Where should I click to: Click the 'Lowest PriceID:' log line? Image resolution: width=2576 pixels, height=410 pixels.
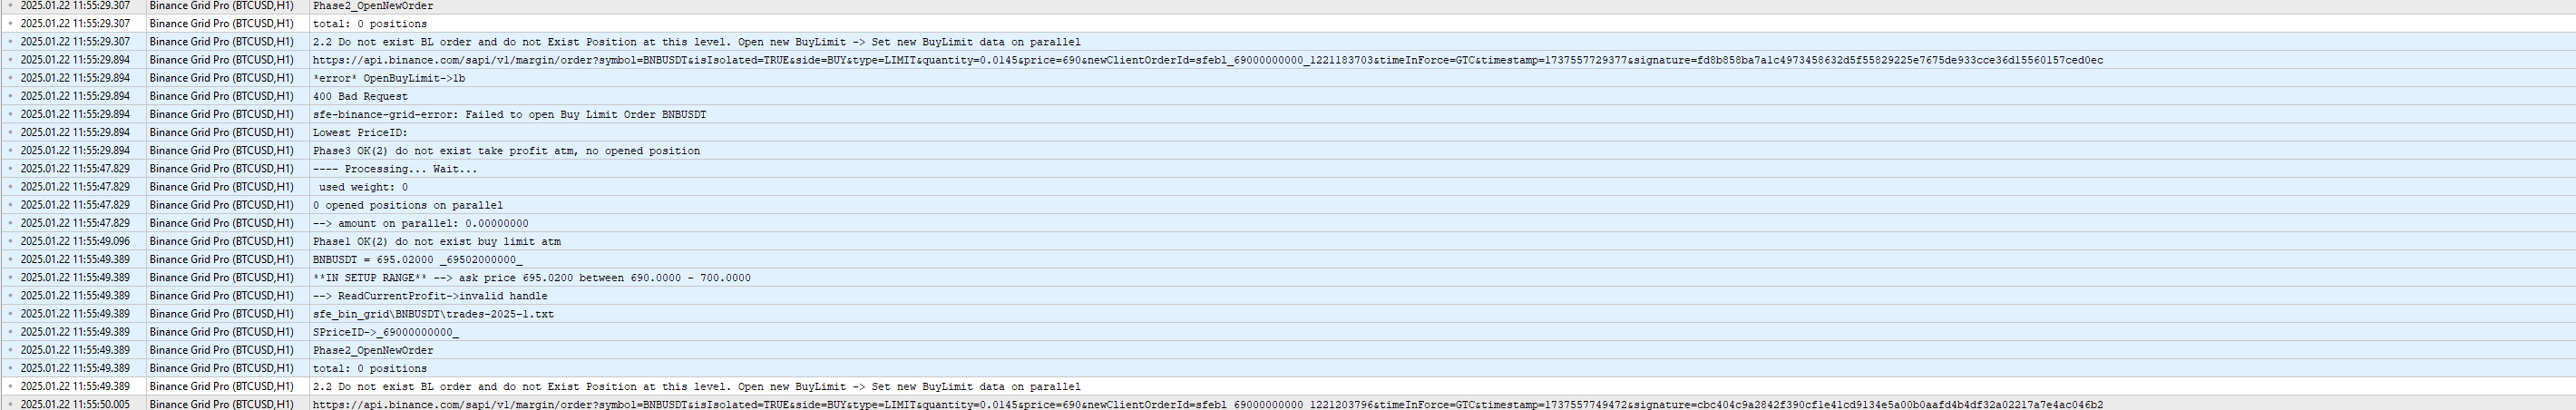[360, 132]
